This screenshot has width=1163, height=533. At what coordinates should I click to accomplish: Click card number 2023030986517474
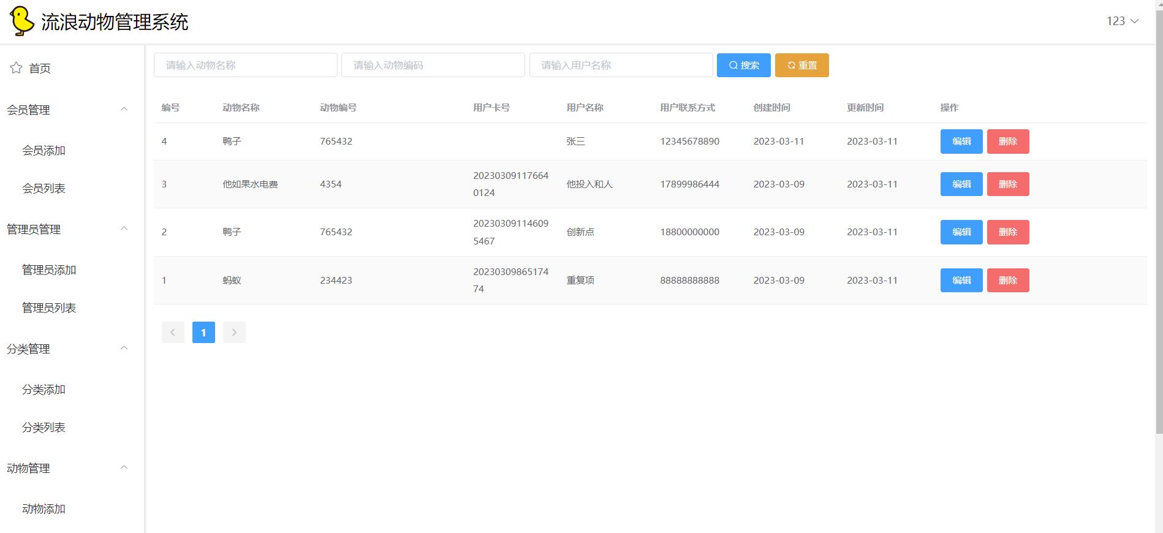[510, 281]
